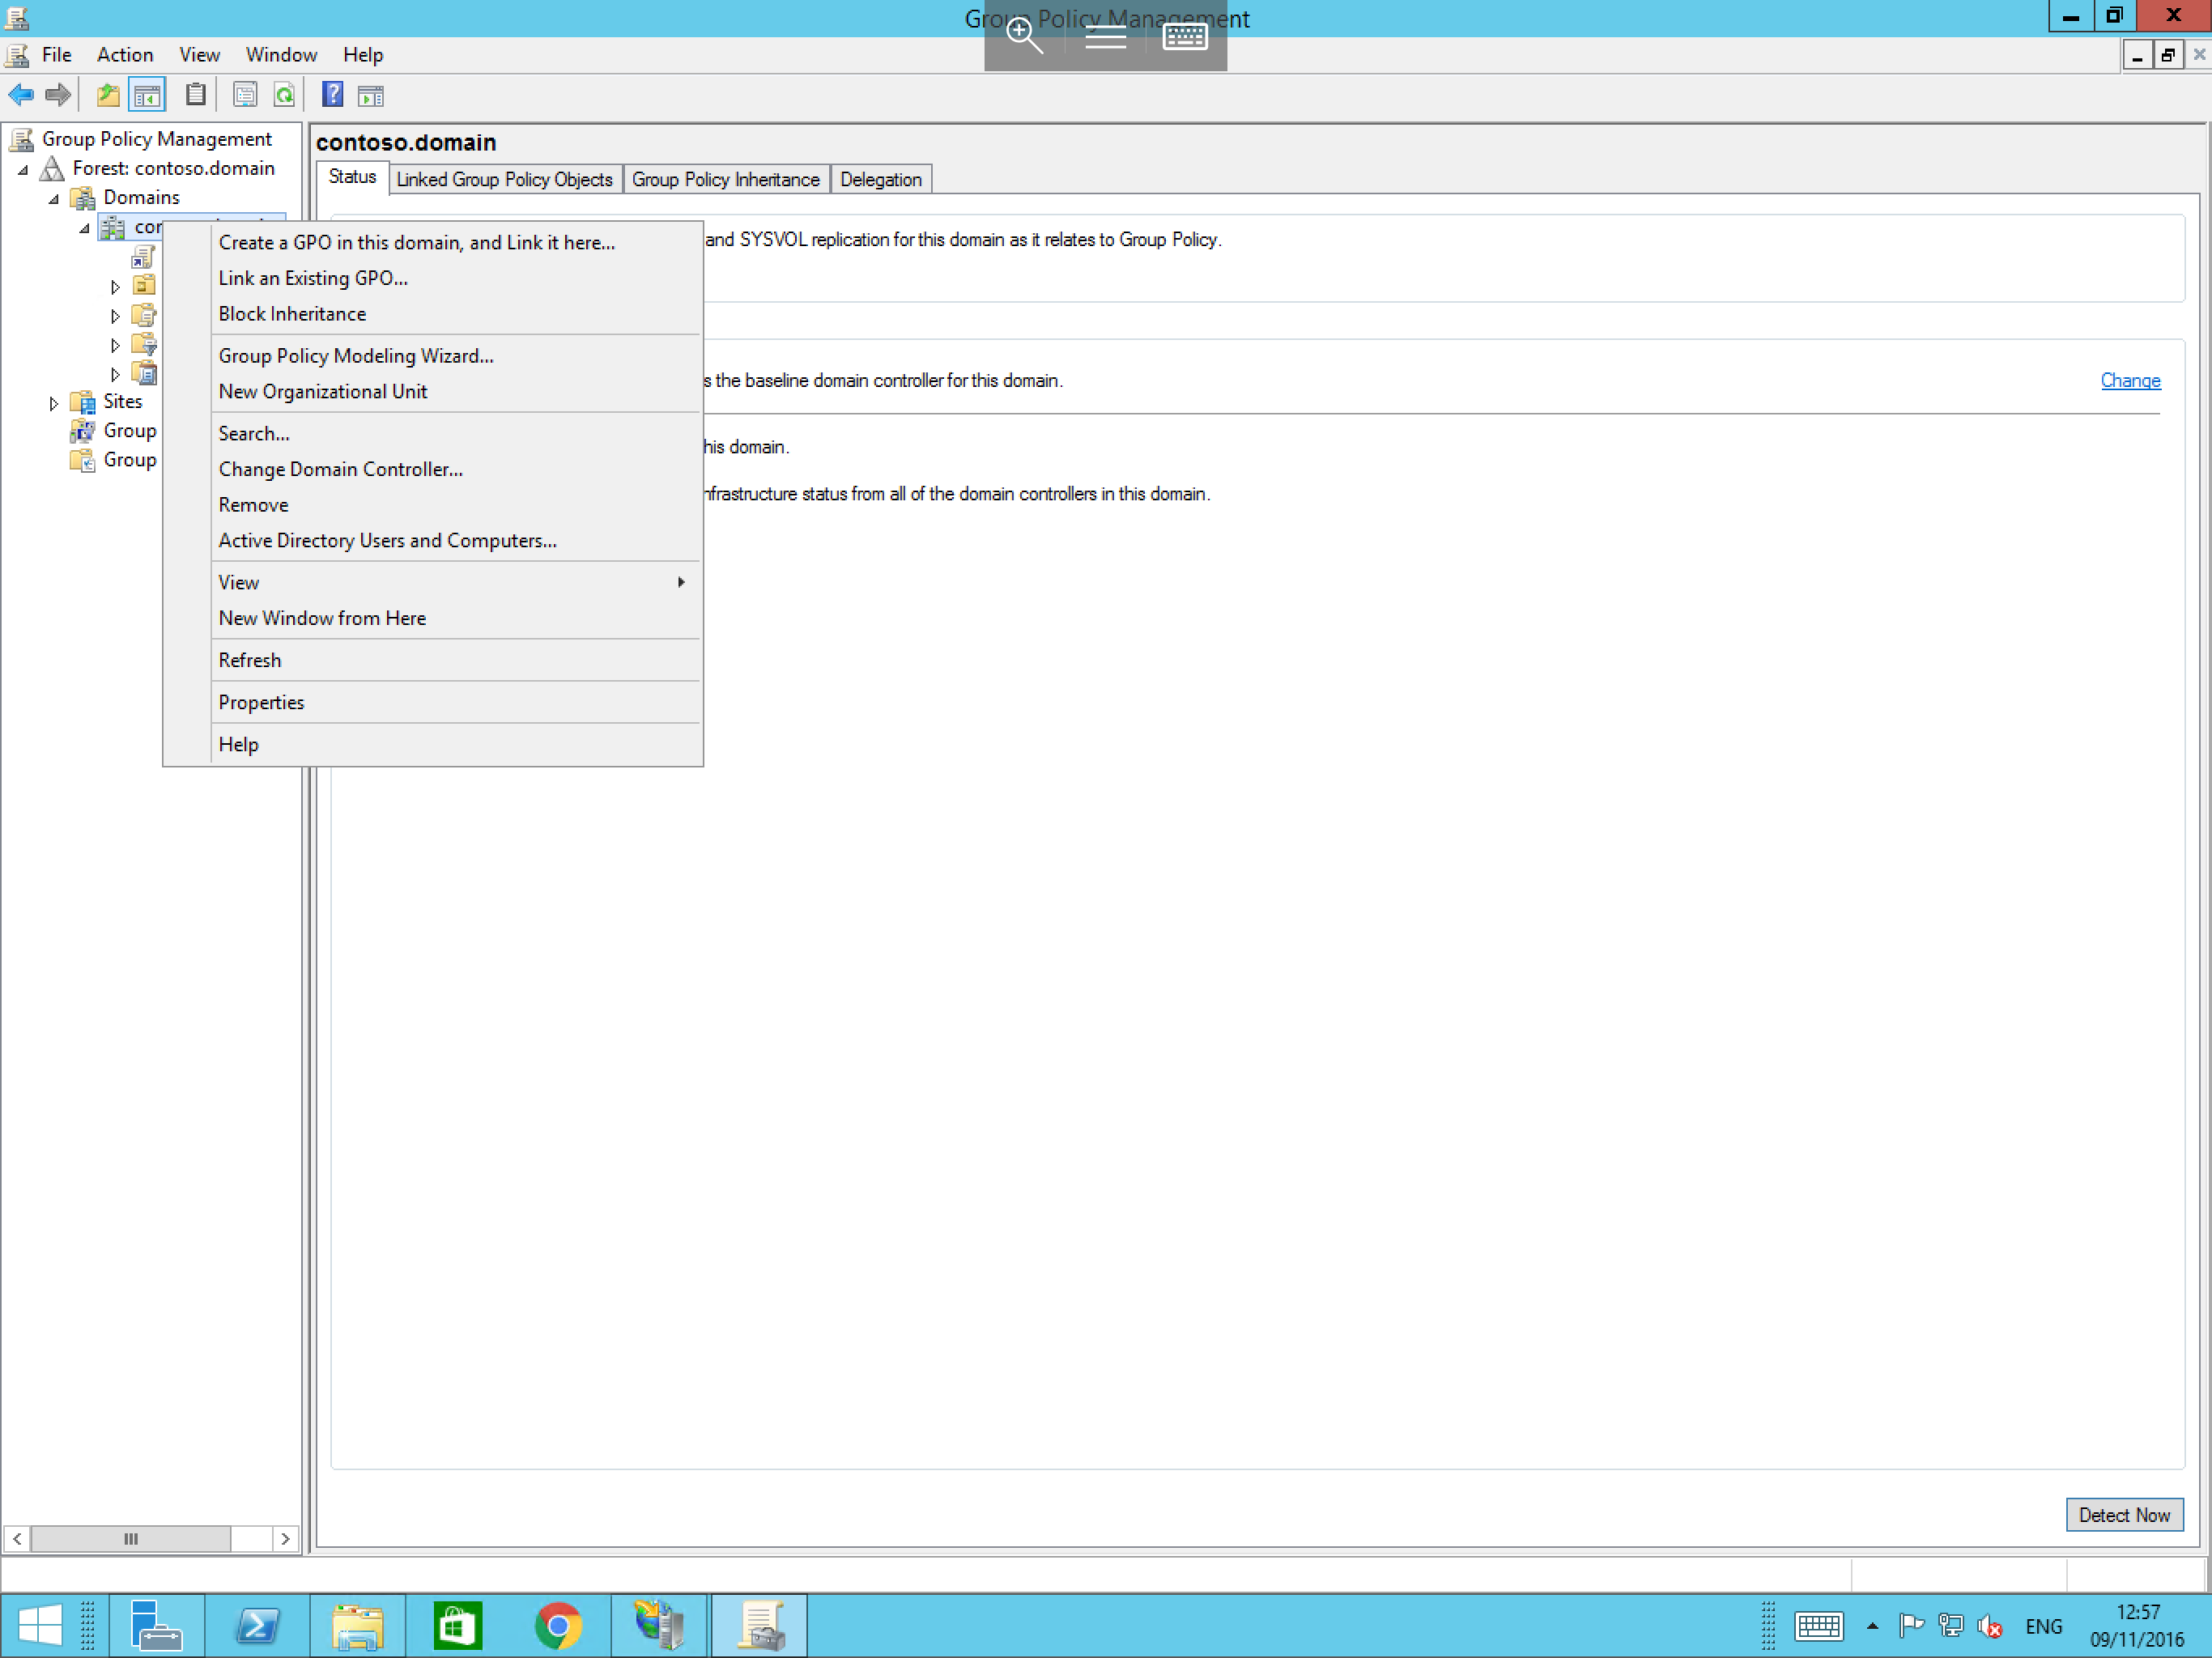
Task: Click the ENG language indicator in taskbar
Action: (x=2043, y=1627)
